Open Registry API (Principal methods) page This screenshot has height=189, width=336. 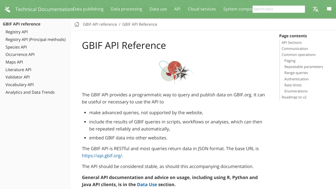click(35, 39)
